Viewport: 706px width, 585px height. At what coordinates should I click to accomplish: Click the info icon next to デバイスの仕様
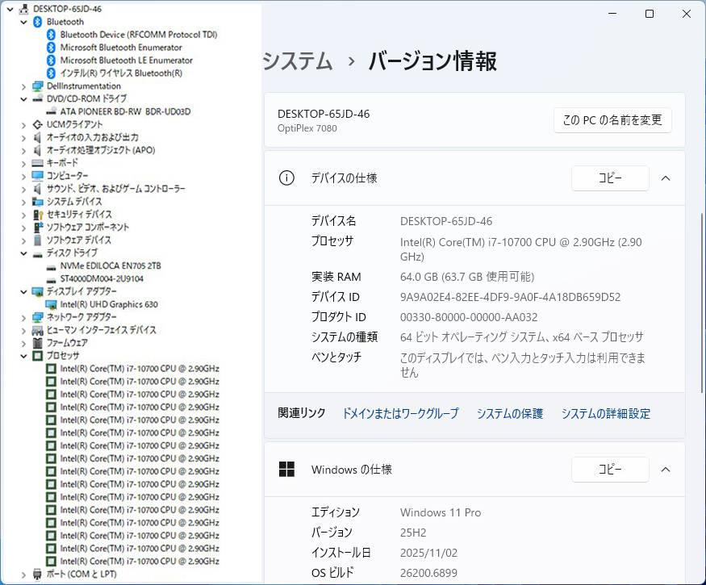click(286, 178)
